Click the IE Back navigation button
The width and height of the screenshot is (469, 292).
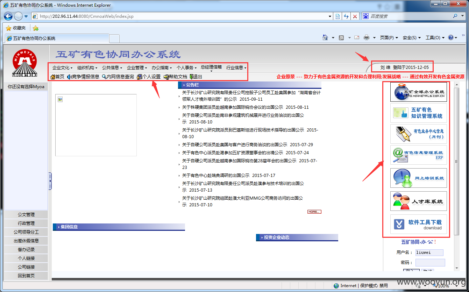pos(8,16)
